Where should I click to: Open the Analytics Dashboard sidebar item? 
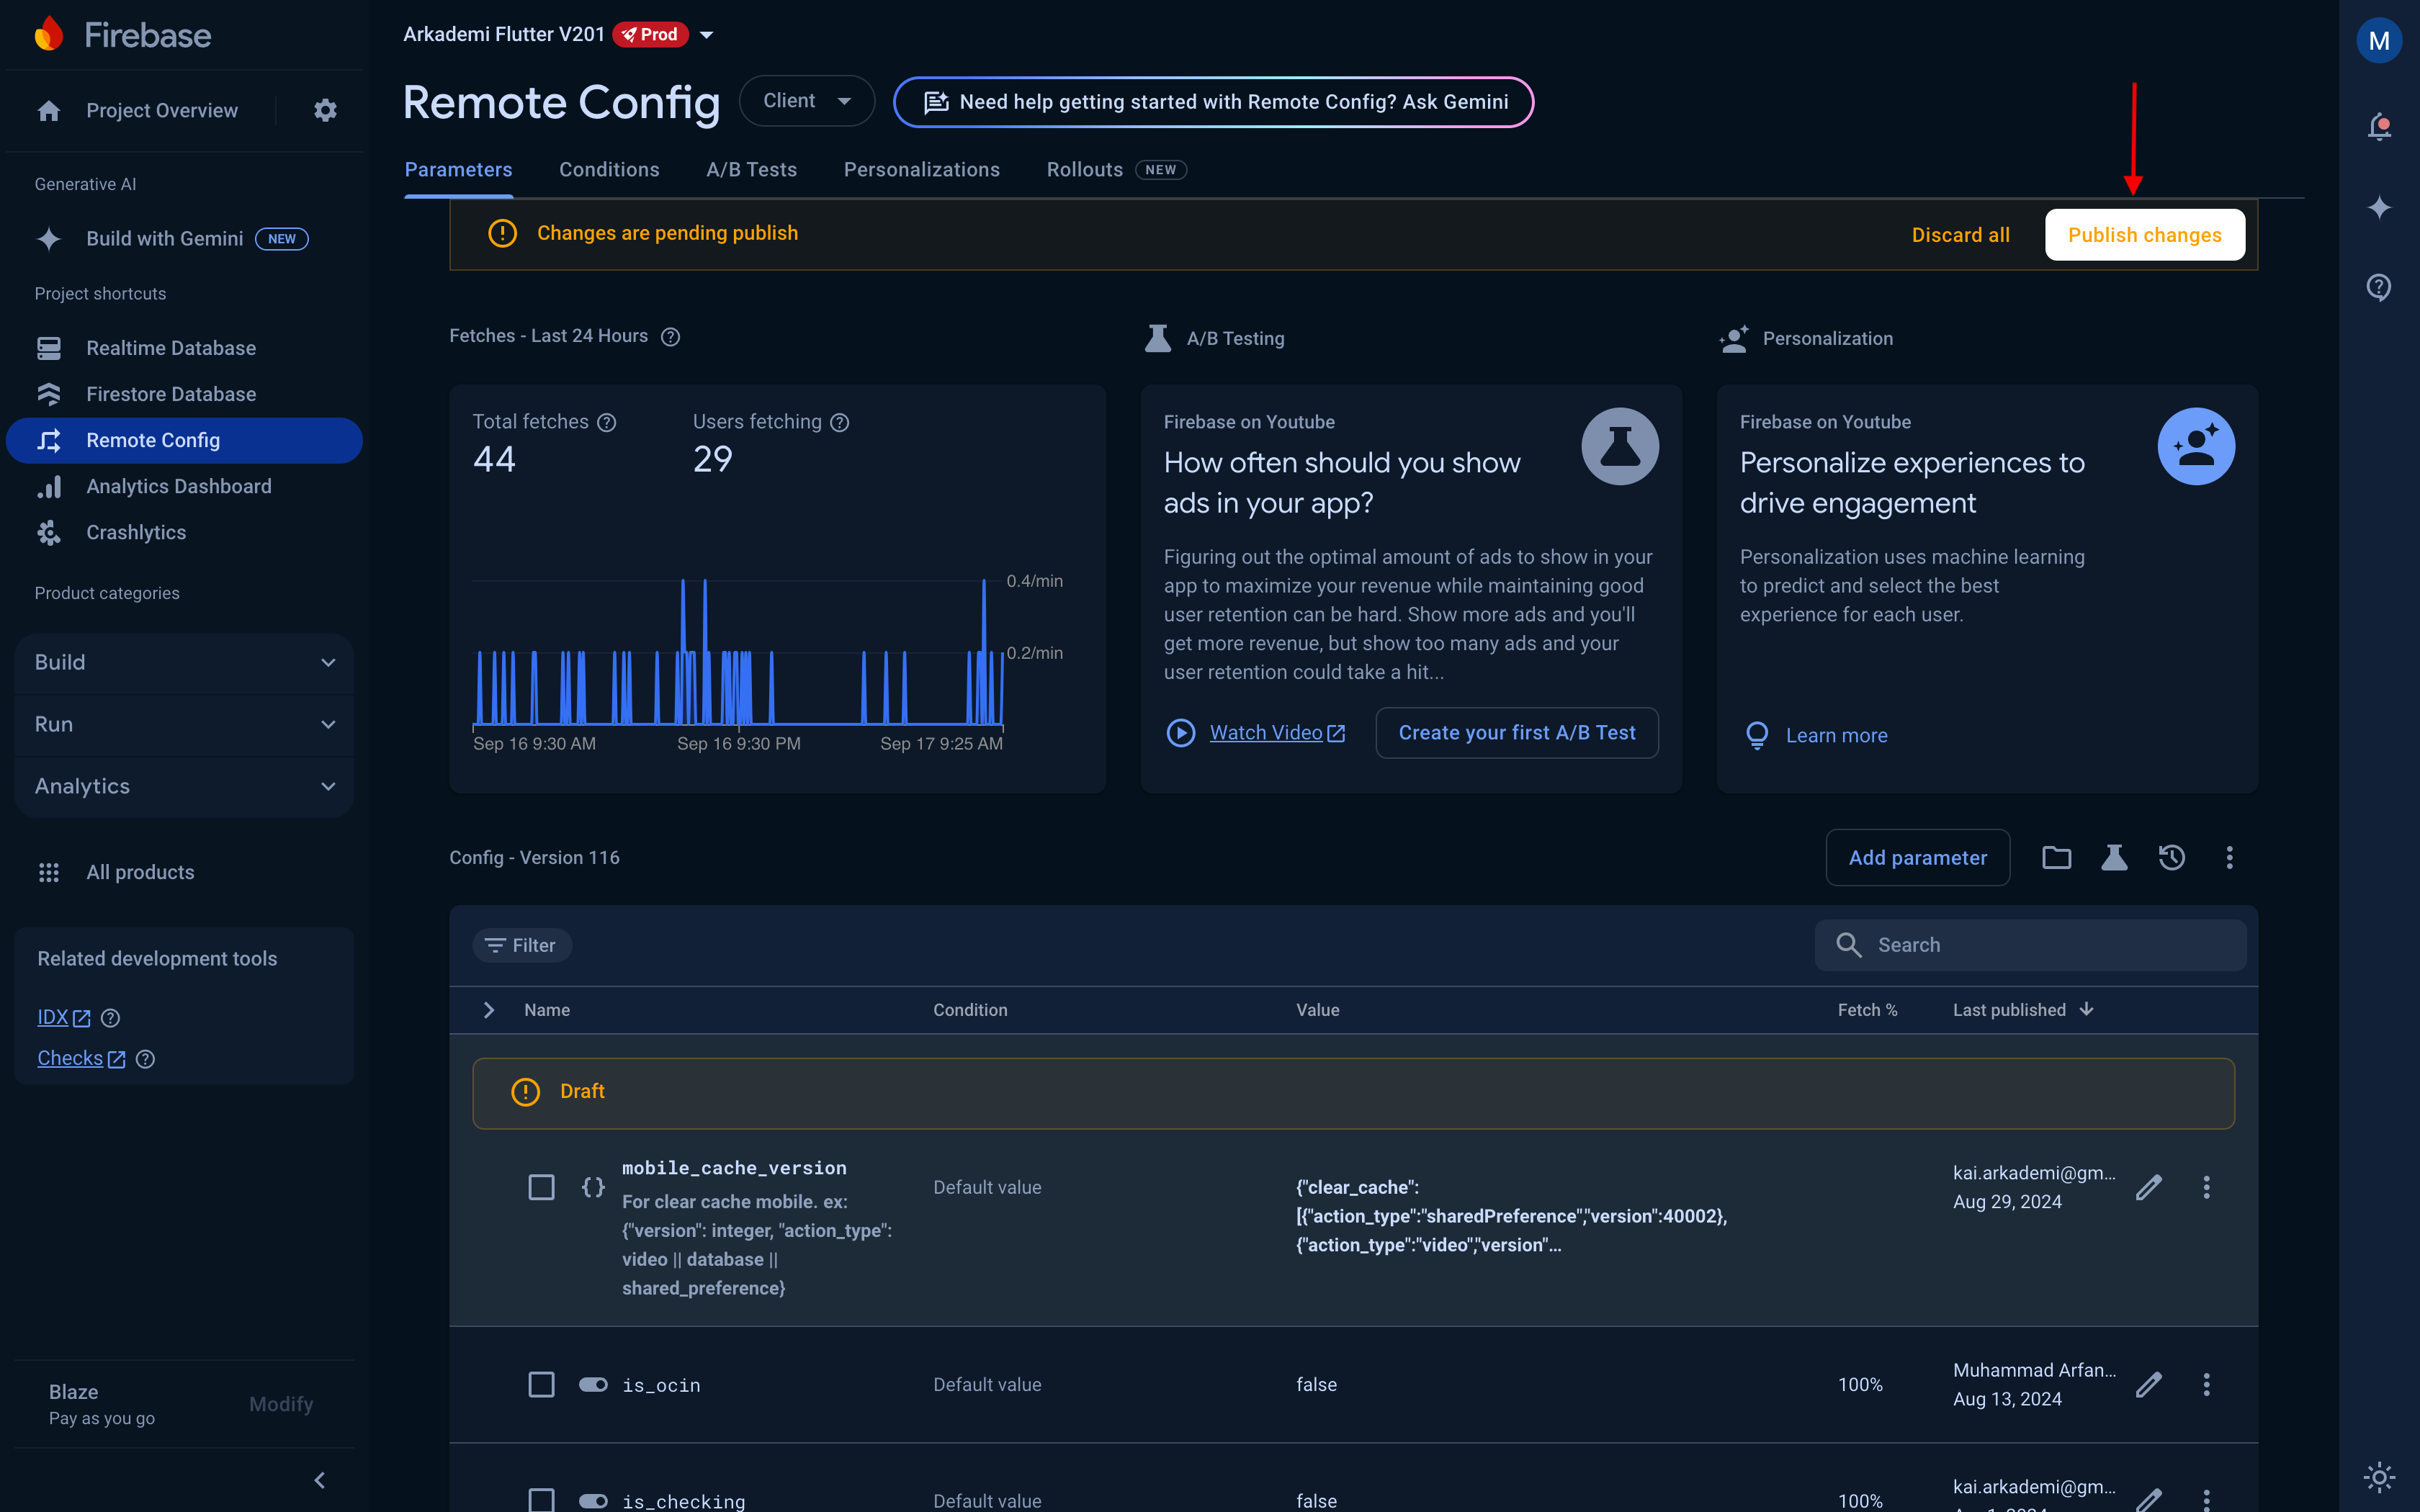pyautogui.click(x=178, y=486)
